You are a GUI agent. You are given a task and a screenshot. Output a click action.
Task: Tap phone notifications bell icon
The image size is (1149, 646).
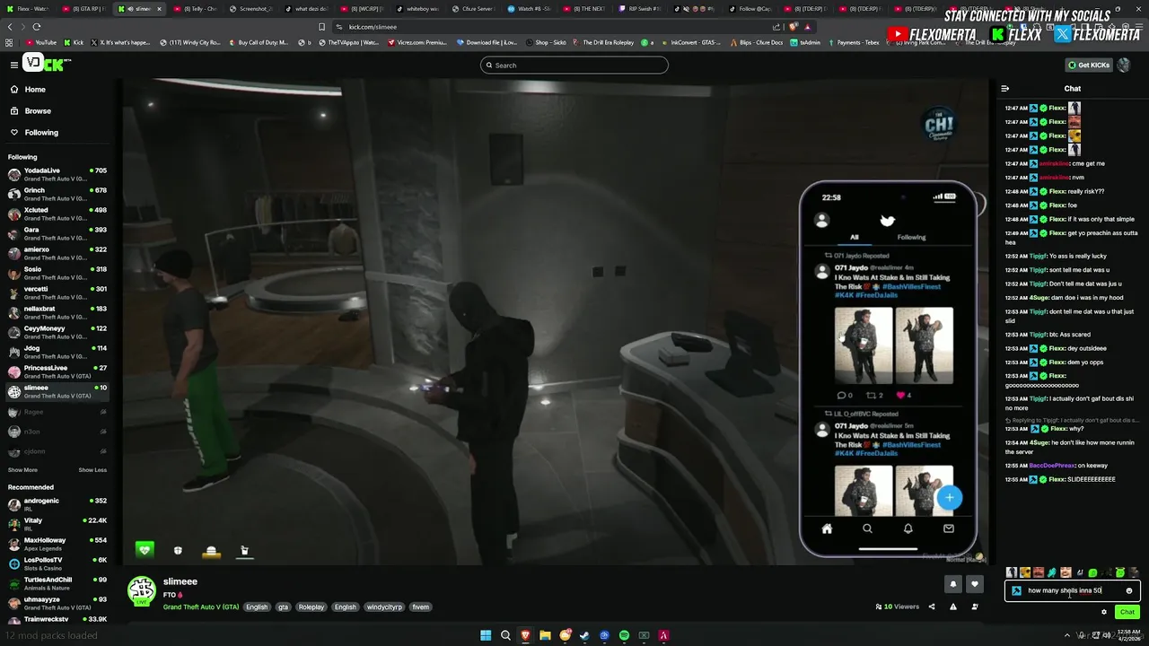point(908,528)
